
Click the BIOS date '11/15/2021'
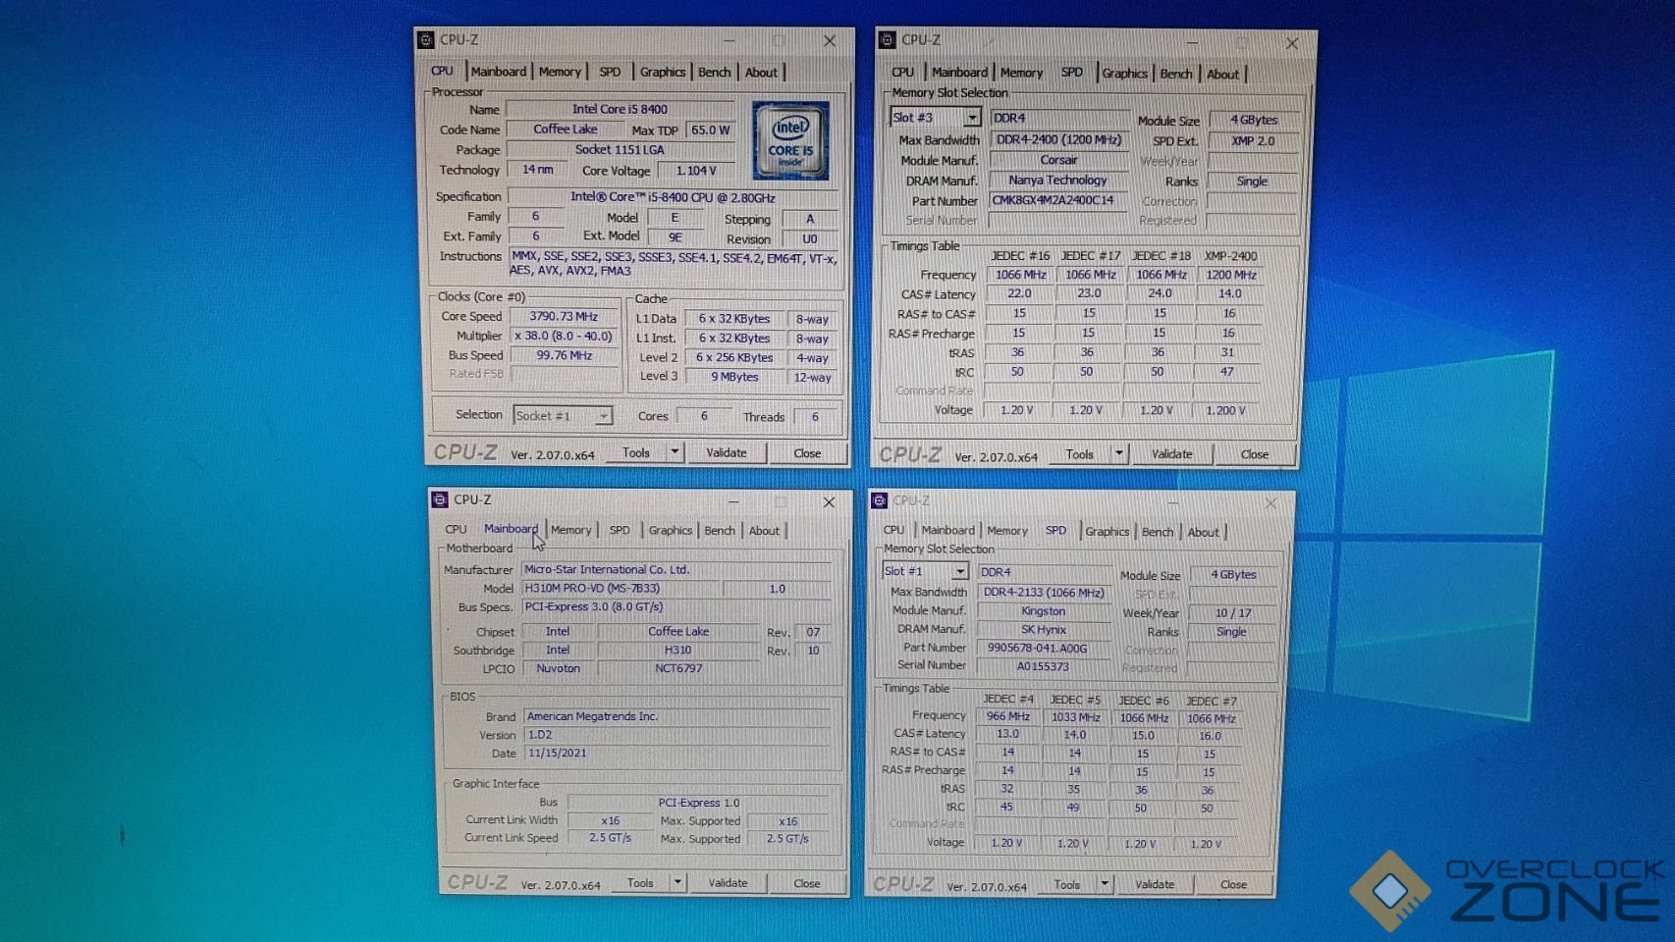tap(676, 753)
